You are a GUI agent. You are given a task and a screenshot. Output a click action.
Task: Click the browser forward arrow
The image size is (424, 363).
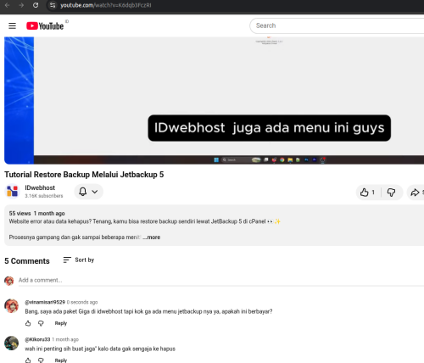[21, 5]
